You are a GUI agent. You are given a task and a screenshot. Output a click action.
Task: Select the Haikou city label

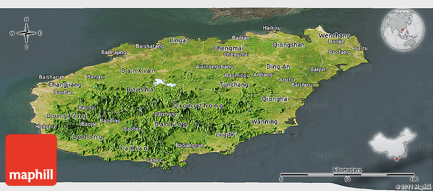(x=272, y=28)
